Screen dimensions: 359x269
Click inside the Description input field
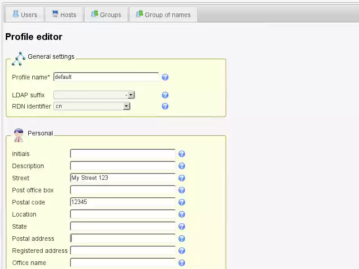122,166
